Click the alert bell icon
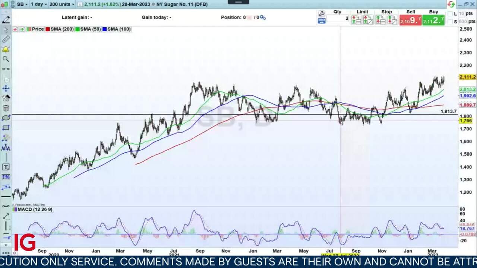 [6, 49]
